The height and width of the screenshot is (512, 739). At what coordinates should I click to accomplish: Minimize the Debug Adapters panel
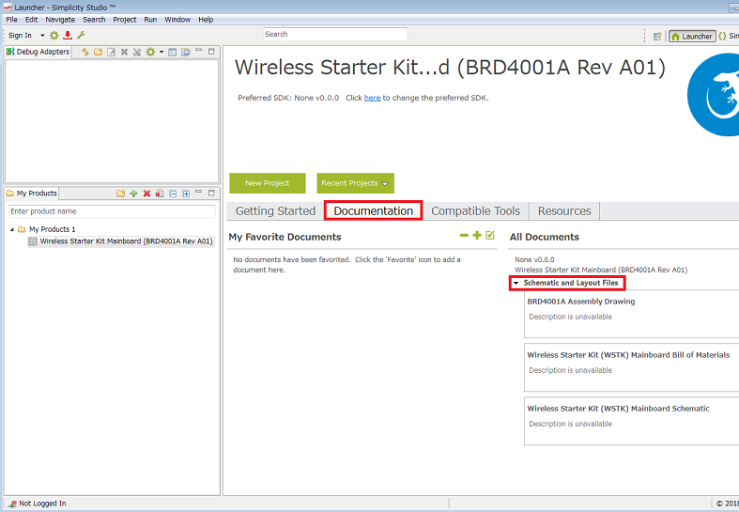(x=198, y=51)
